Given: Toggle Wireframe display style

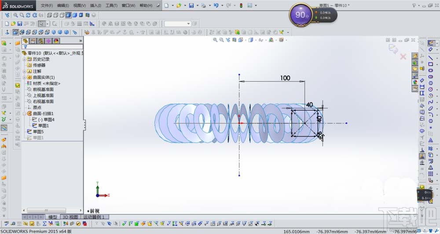Looking at the screenshot, I should tap(49, 15).
